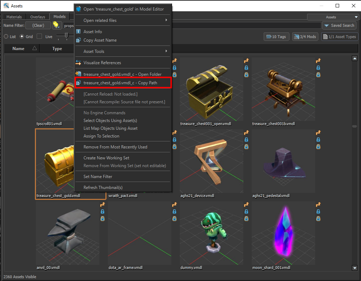Select the Grid view radio button
Screen dimensions: 361x281
pyautogui.click(x=22, y=36)
